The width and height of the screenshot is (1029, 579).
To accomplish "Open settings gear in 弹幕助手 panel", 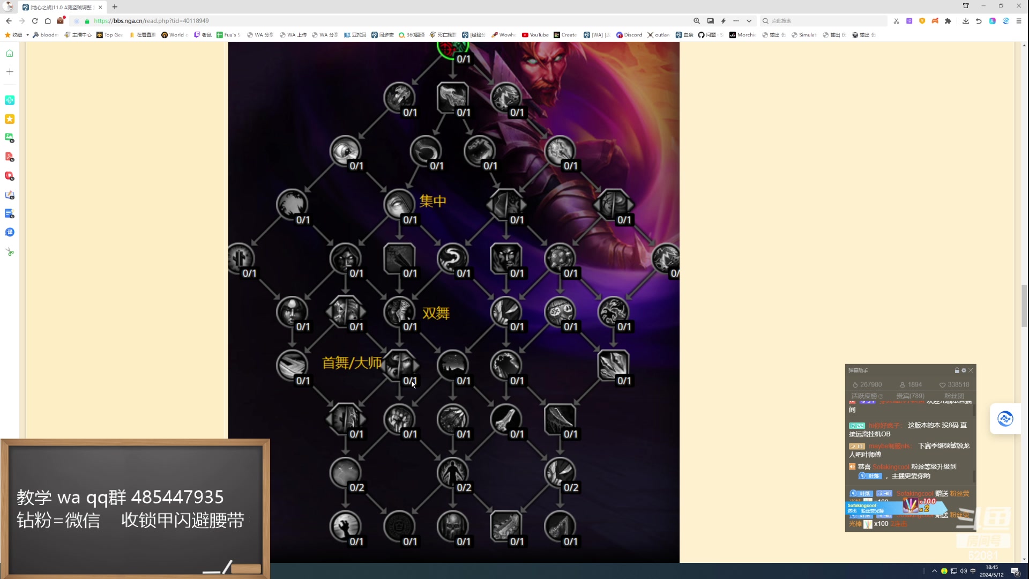I will click(x=964, y=370).
